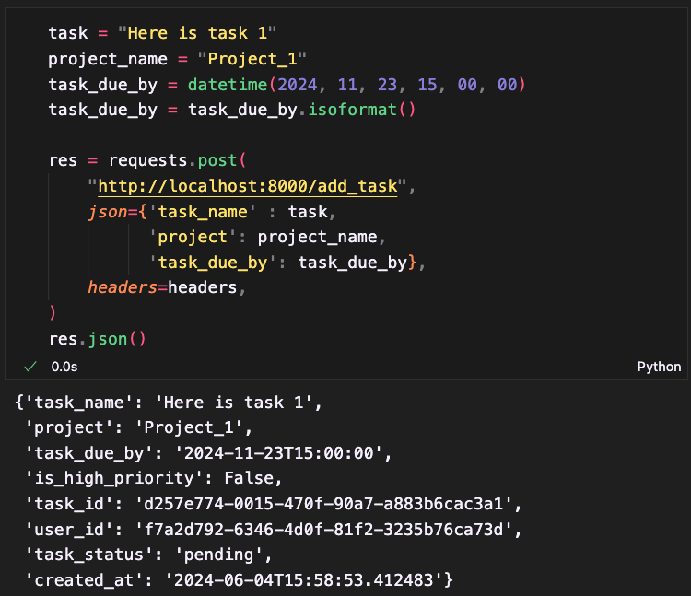Click the datetime function call
This screenshot has width=691, height=596.
(x=228, y=85)
